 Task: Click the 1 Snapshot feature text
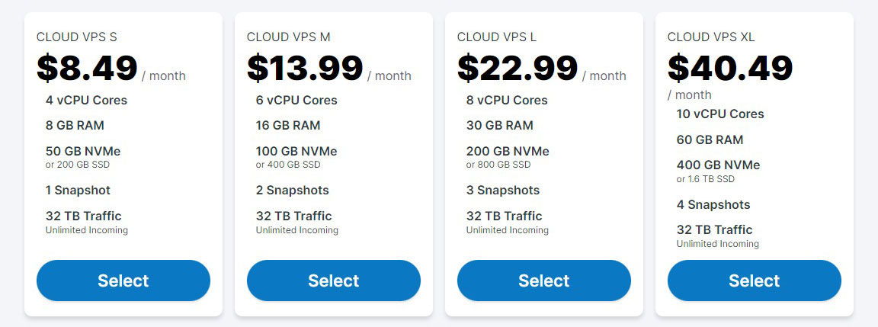(78, 191)
